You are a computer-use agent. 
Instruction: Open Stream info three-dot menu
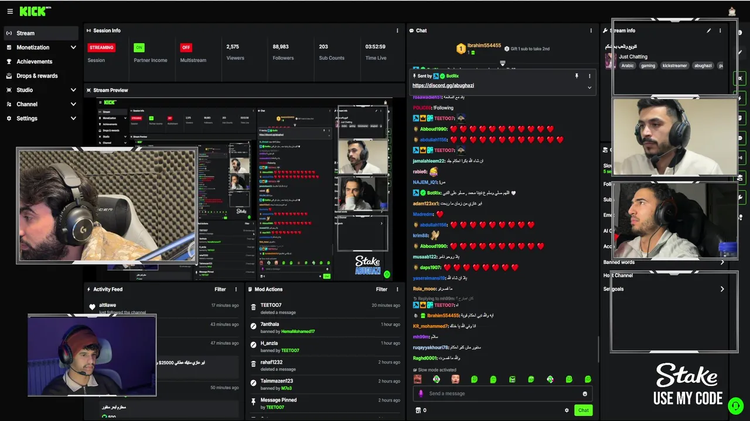720,30
